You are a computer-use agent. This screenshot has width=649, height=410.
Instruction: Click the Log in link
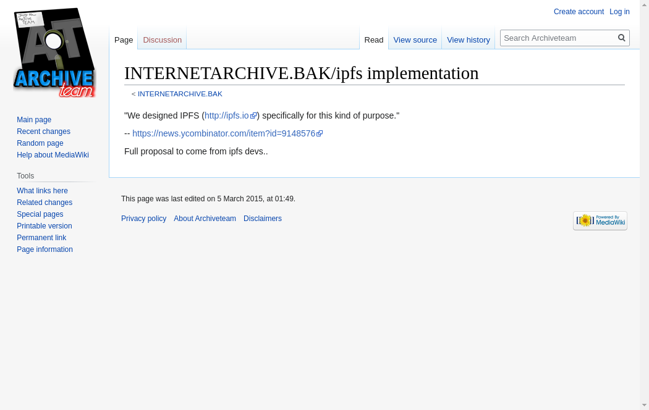point(619,12)
